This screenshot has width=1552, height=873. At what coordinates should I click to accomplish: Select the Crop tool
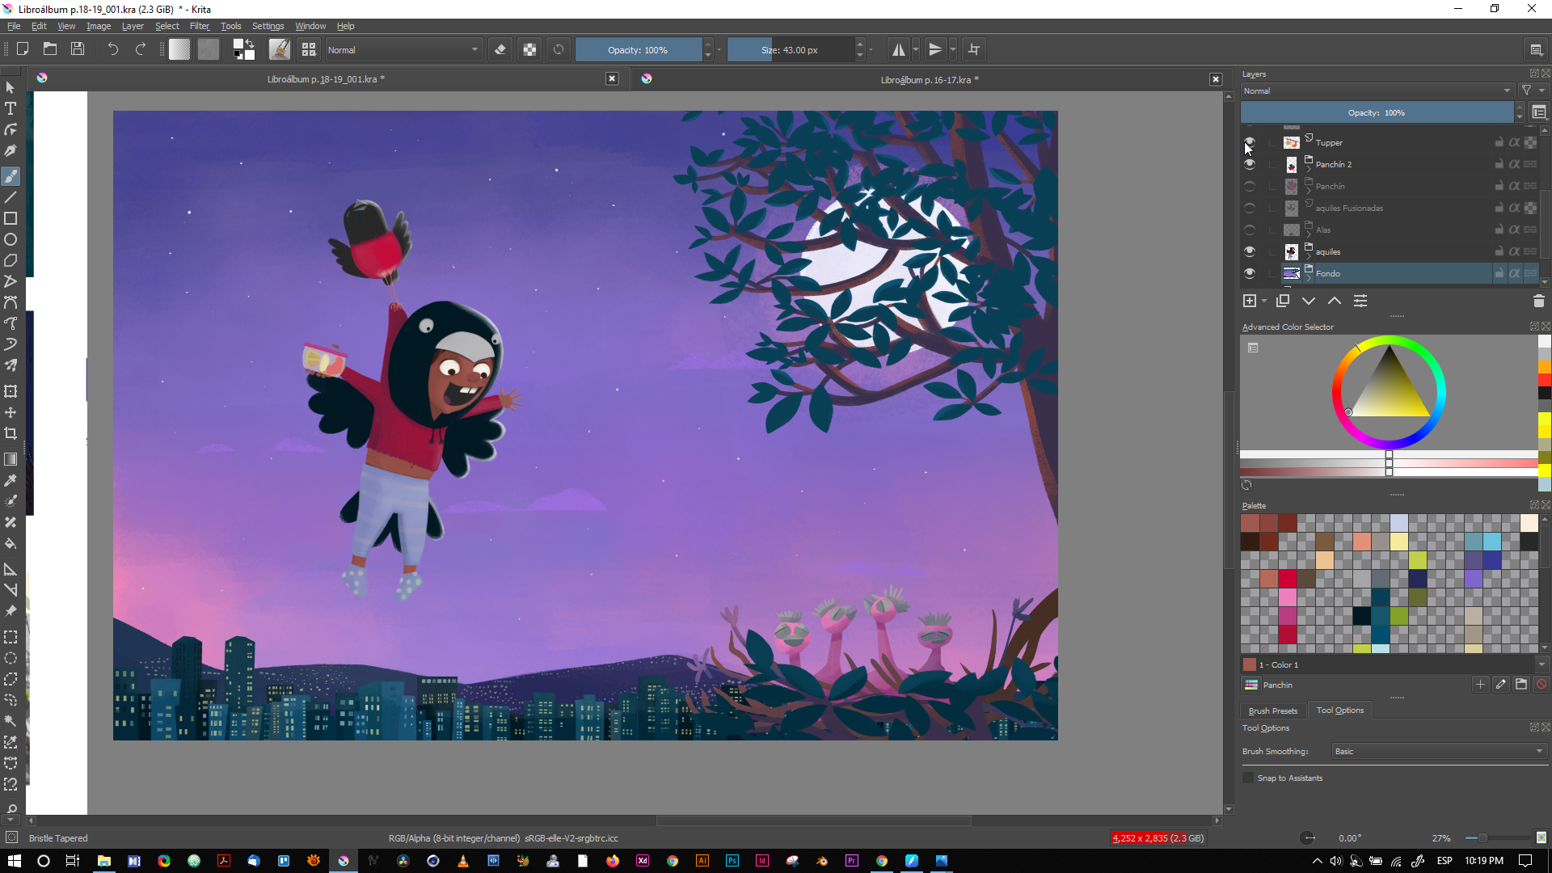click(x=11, y=433)
